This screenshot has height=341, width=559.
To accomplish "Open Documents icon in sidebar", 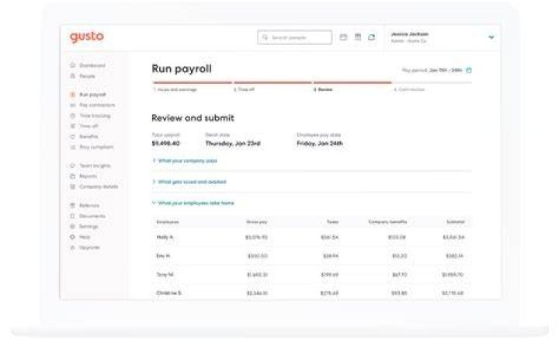I will pyautogui.click(x=73, y=216).
